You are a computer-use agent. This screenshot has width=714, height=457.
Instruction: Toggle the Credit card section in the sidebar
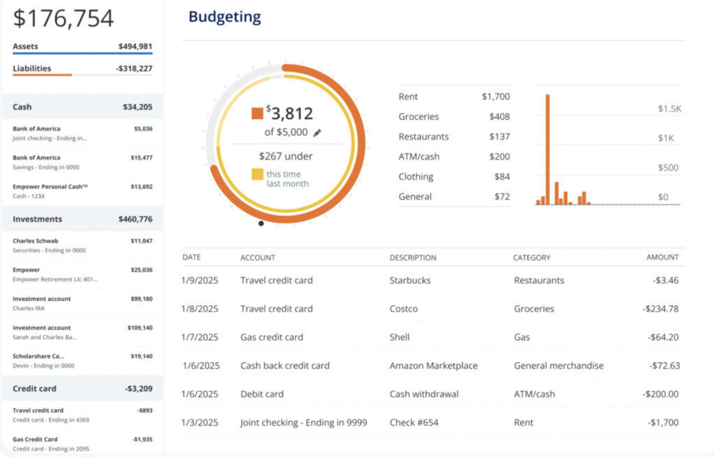(82, 388)
